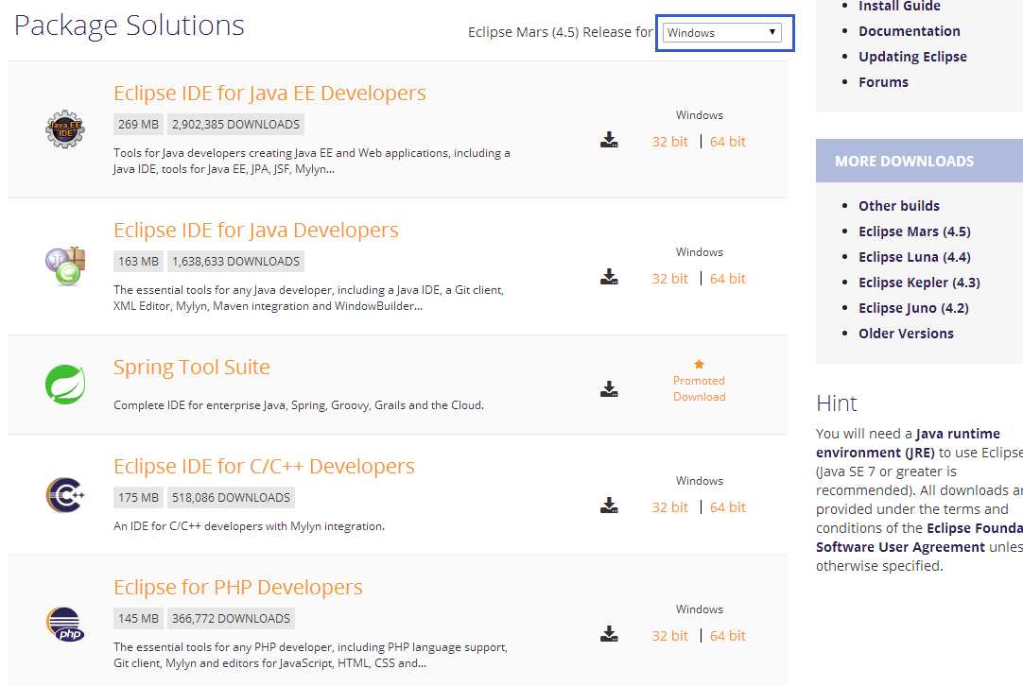Click the 1,638,633 DOWNLOADS badge
Viewport: 1023px width, 686px height.
pyautogui.click(x=235, y=262)
